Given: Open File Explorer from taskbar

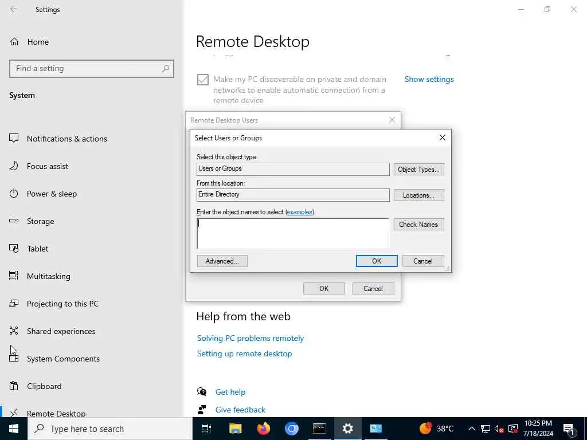Looking at the screenshot, I should coord(236,429).
